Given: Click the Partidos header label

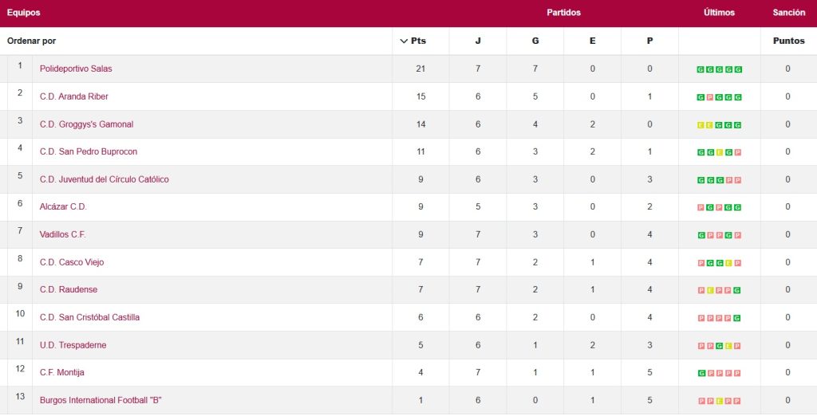Looking at the screenshot, I should point(563,13).
